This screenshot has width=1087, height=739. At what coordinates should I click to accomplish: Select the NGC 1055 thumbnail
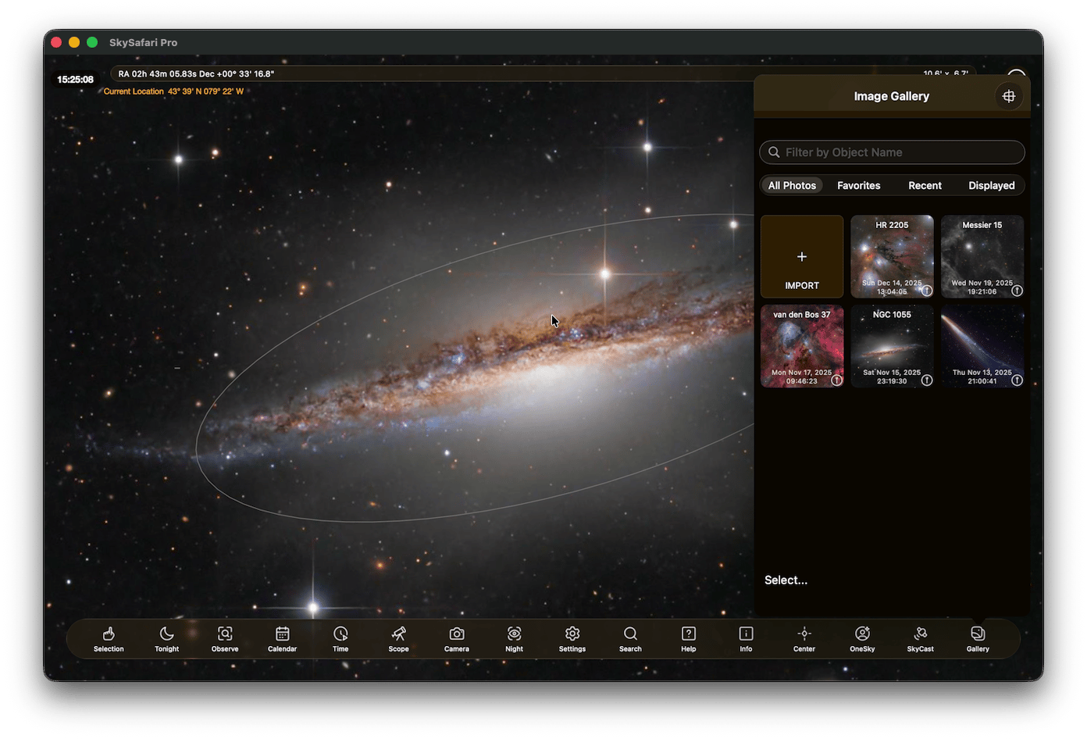[892, 346]
